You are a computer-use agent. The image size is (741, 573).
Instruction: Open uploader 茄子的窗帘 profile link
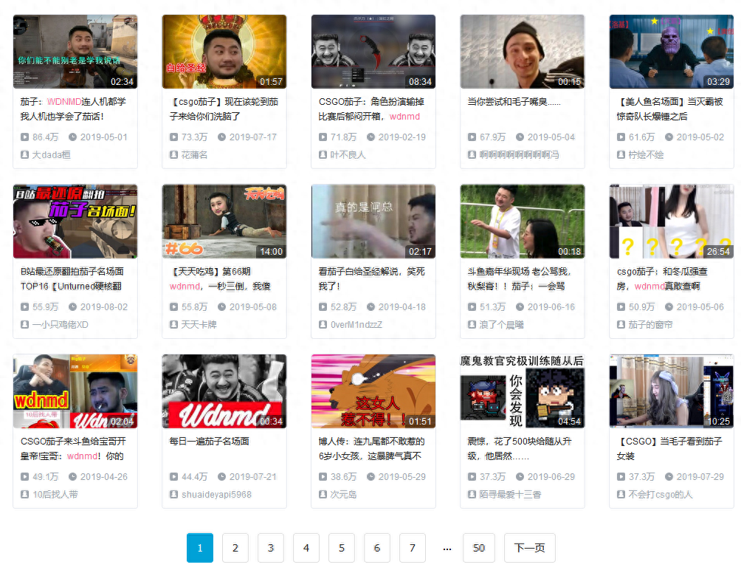650,325
